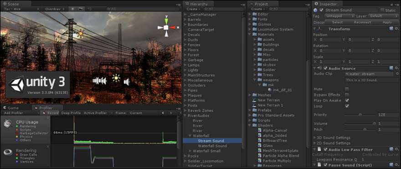Select the Alpha-Cancel shader

click(275, 130)
